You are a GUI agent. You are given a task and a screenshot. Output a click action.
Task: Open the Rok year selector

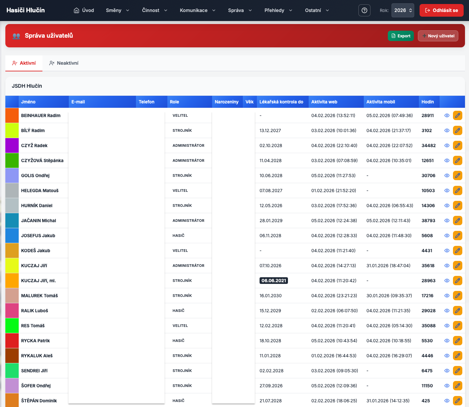[403, 10]
